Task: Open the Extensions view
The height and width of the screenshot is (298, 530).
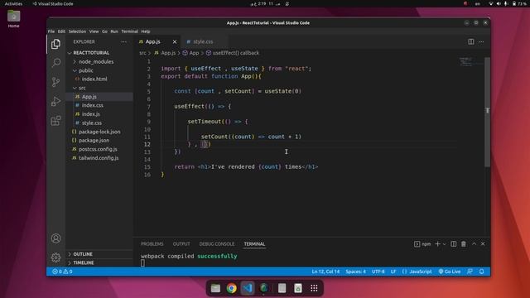Action: point(55,121)
